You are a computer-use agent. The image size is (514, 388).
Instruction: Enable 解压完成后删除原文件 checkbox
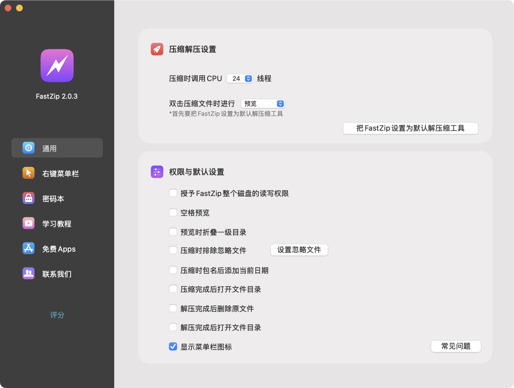[173, 308]
